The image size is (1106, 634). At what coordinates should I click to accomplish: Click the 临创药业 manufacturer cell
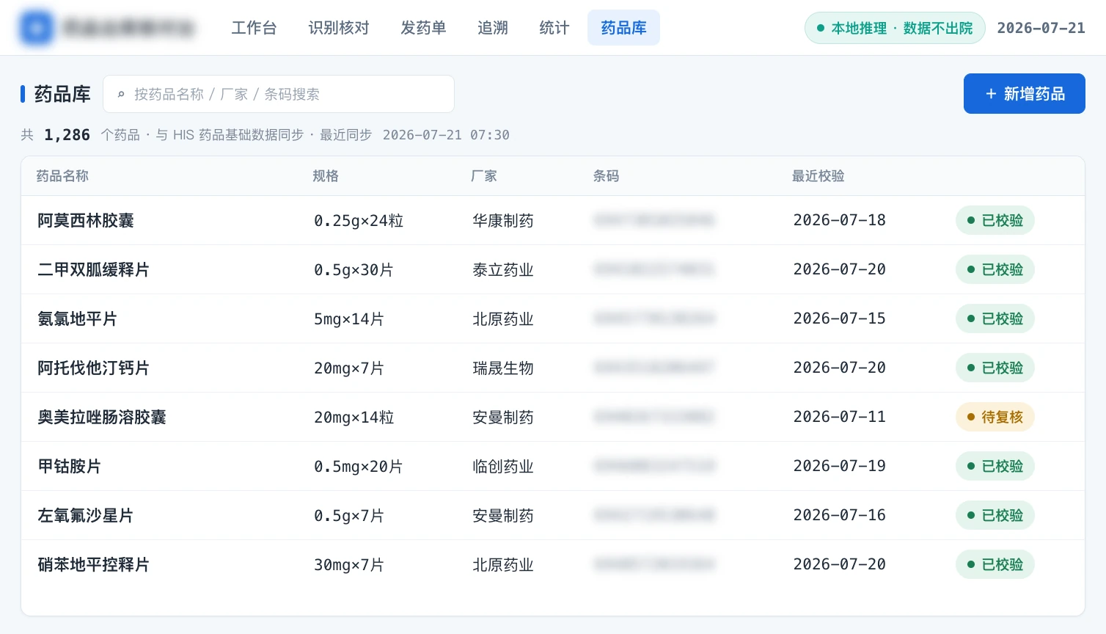tap(503, 467)
